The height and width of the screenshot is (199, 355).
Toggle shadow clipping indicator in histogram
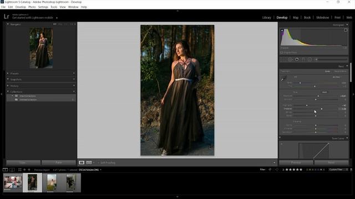point(282,30)
